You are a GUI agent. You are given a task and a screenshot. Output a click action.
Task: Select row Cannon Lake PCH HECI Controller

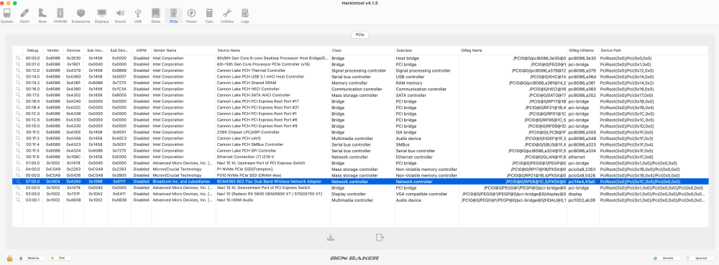click(x=361, y=89)
